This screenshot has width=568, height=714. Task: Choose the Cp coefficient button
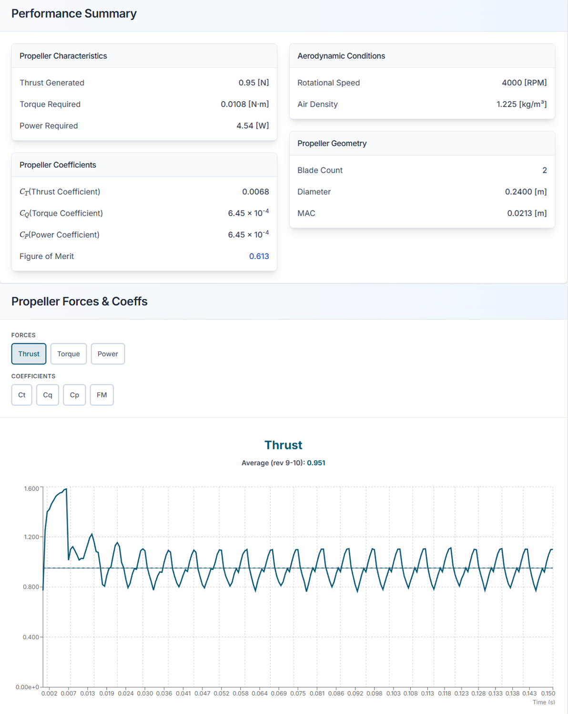click(74, 395)
